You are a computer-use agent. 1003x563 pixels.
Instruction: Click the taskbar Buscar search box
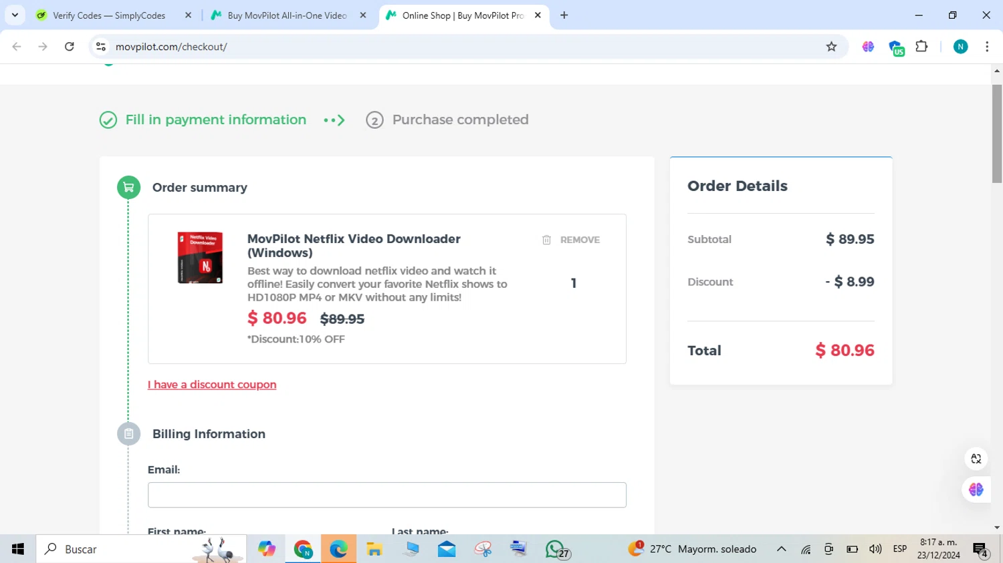141,549
